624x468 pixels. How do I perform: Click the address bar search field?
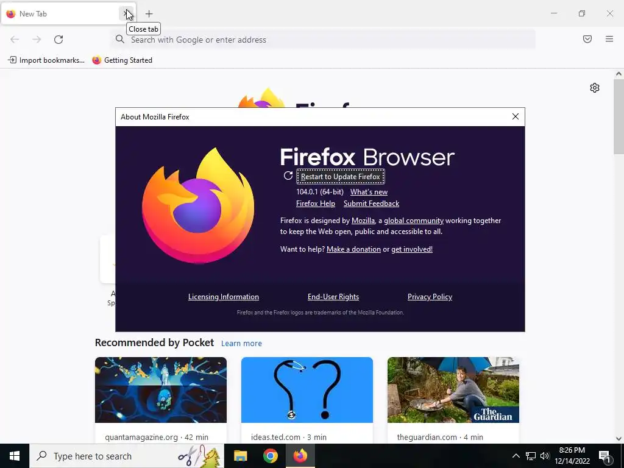pos(323,40)
